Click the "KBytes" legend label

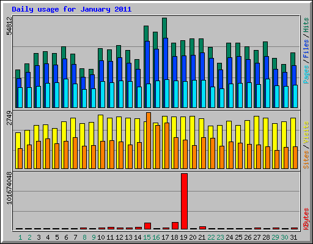[306, 219]
